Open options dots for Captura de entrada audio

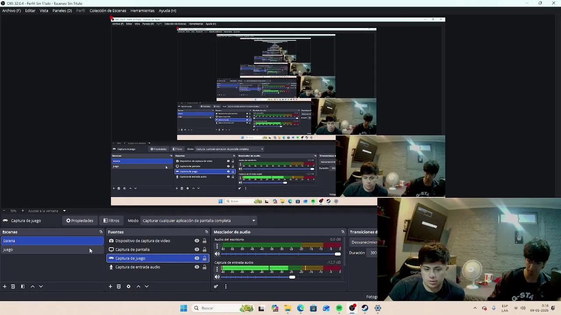pyautogui.click(x=217, y=269)
